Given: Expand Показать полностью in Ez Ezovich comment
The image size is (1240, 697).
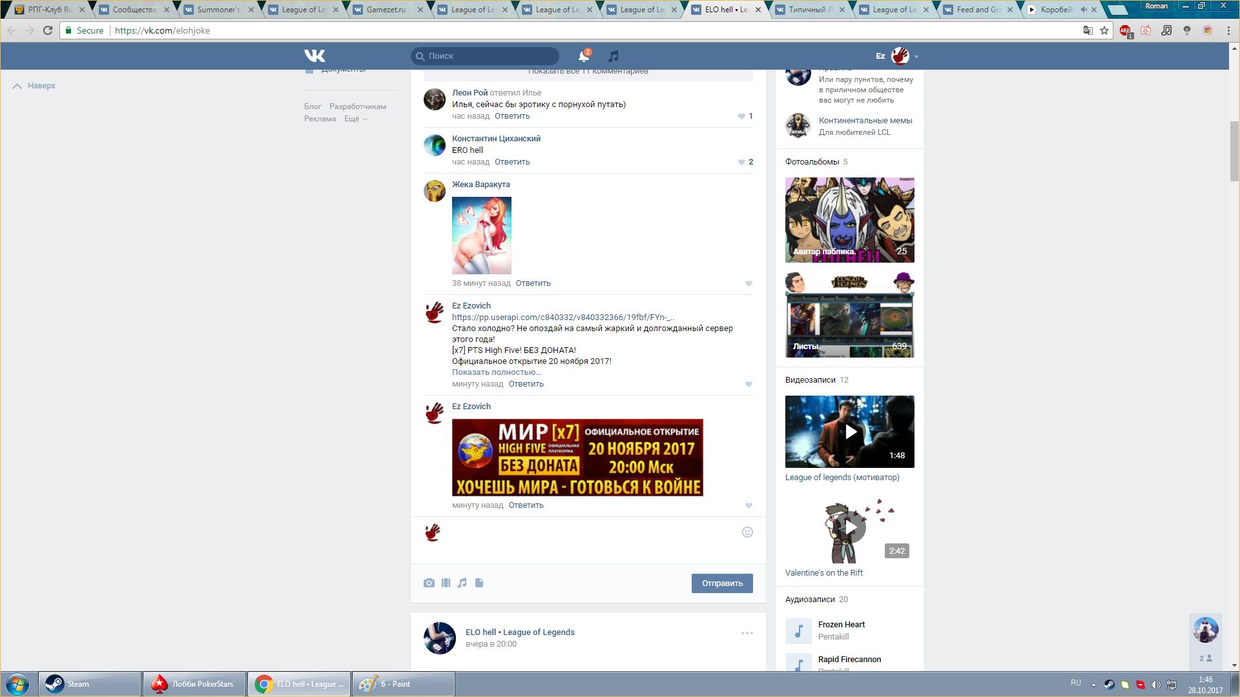Looking at the screenshot, I should click(497, 372).
